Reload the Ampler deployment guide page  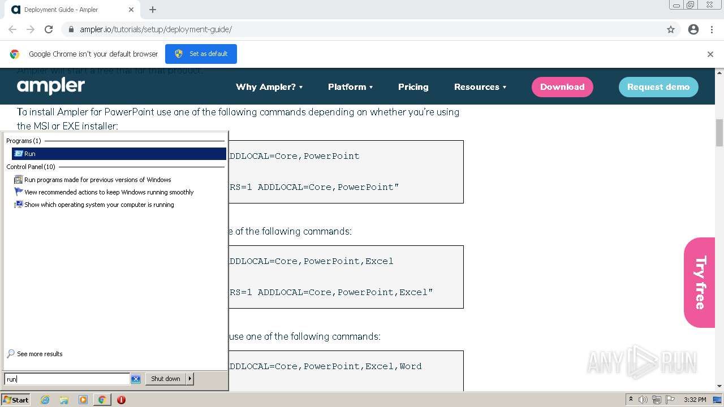49,29
